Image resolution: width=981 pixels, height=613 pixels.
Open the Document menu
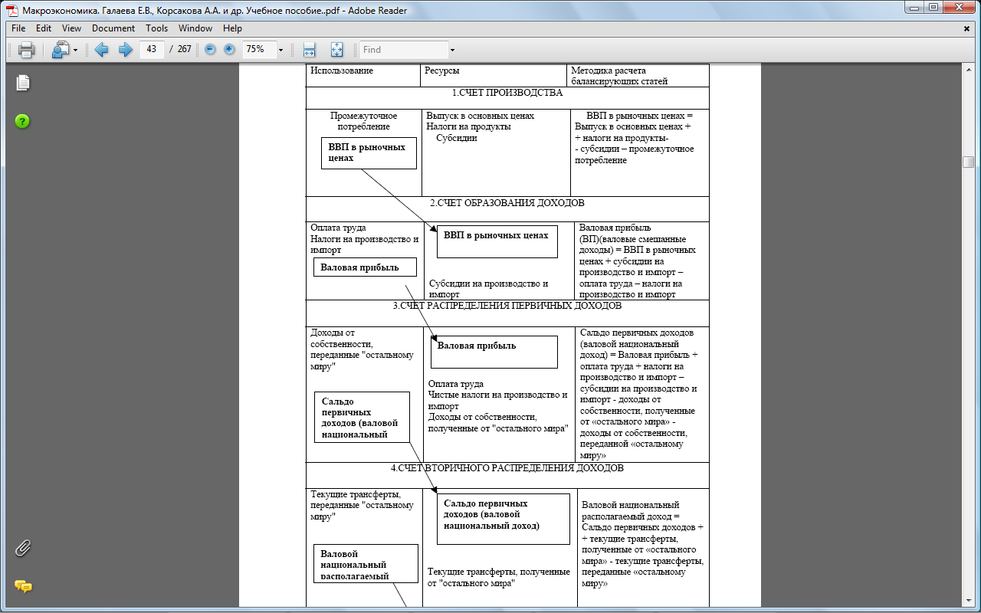click(x=113, y=28)
